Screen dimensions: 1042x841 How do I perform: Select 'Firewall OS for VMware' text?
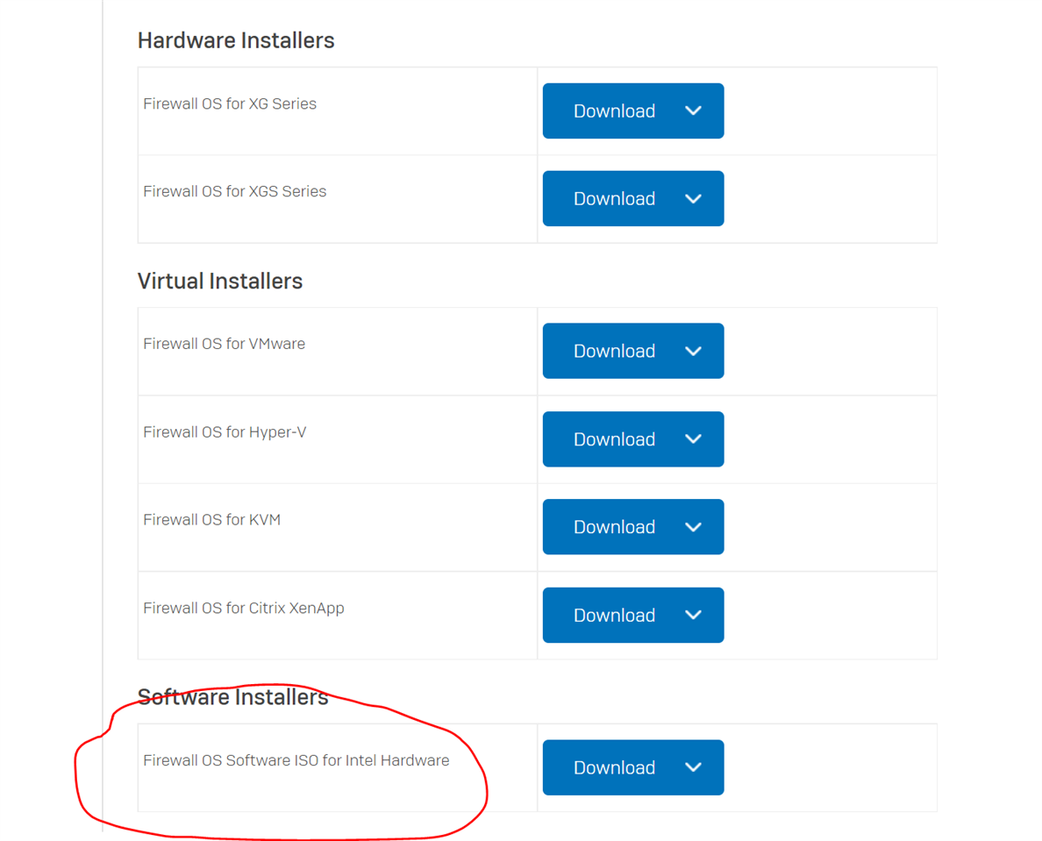[x=224, y=344]
